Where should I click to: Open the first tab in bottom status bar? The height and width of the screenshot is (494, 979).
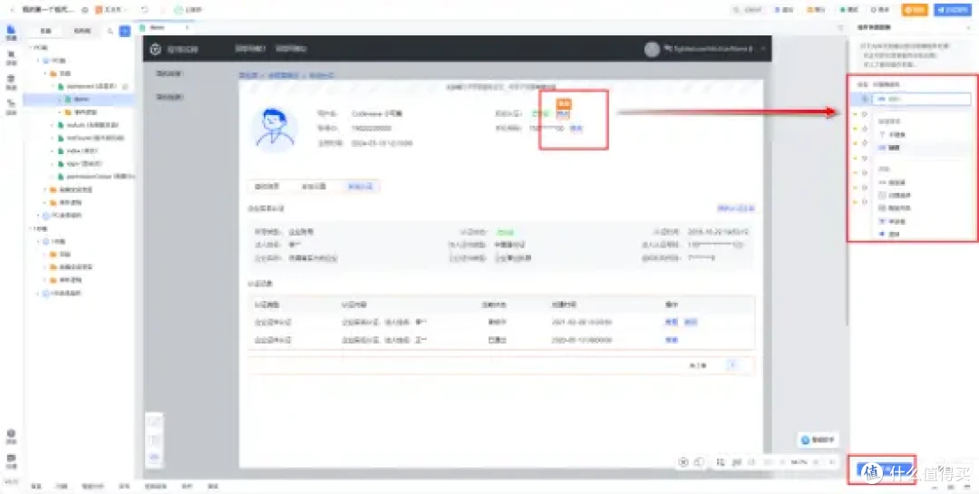click(x=37, y=486)
